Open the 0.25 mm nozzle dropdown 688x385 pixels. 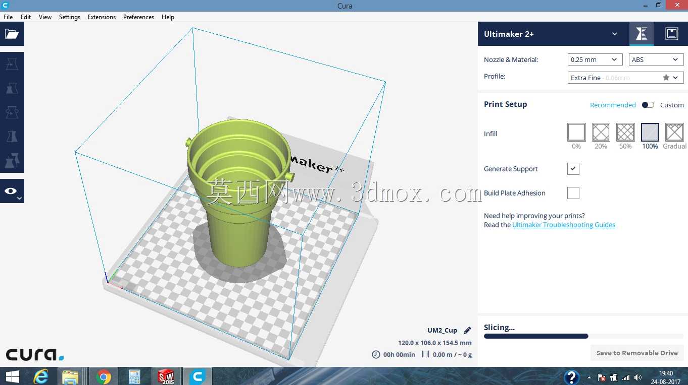595,59
